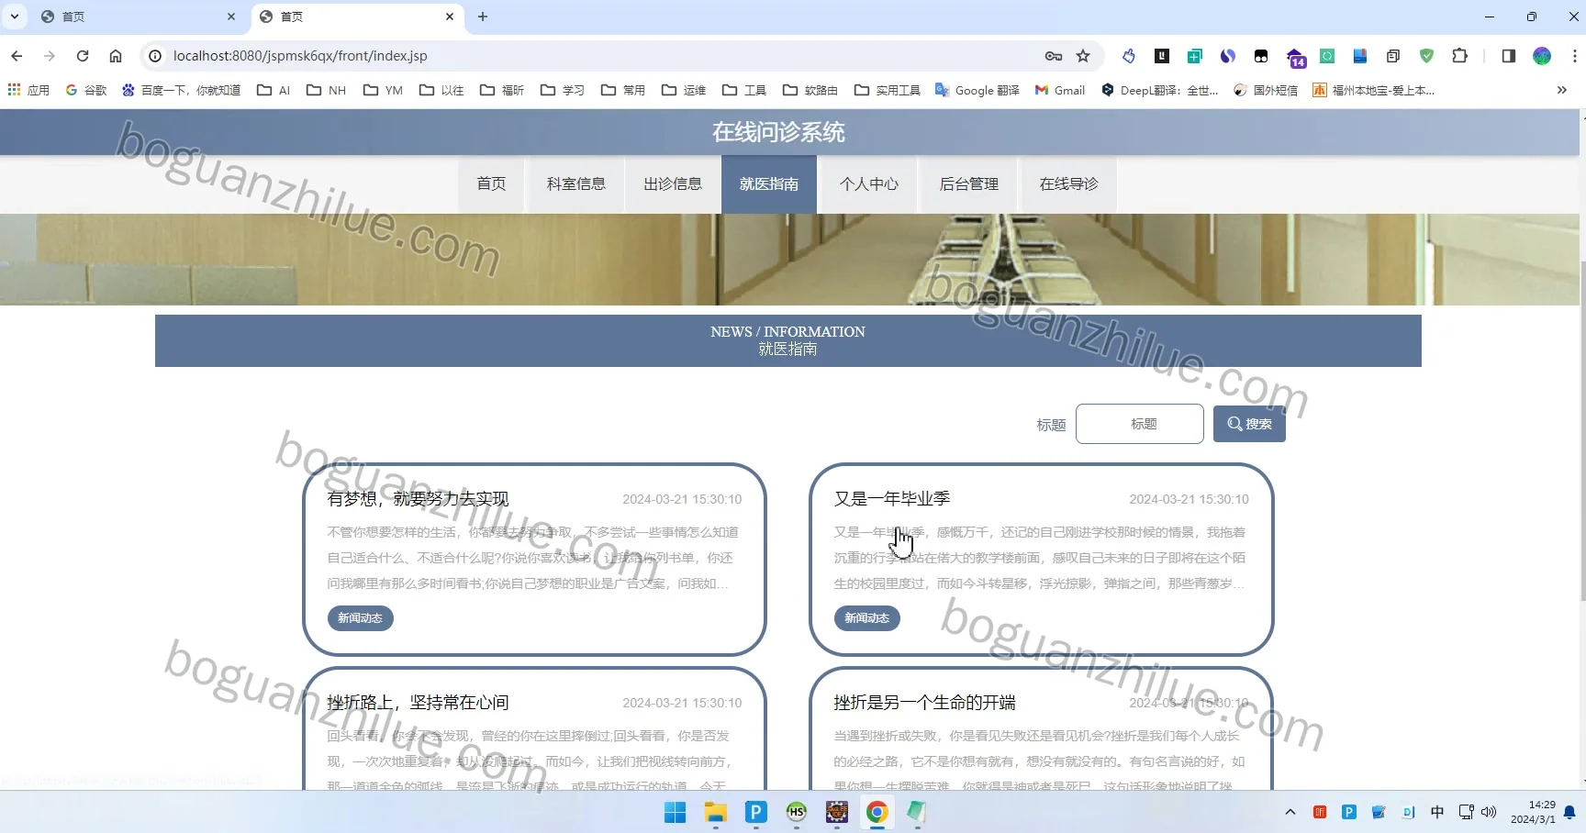Click 新闻动态 tag under 有梦想 article
The height and width of the screenshot is (833, 1586).
(360, 618)
